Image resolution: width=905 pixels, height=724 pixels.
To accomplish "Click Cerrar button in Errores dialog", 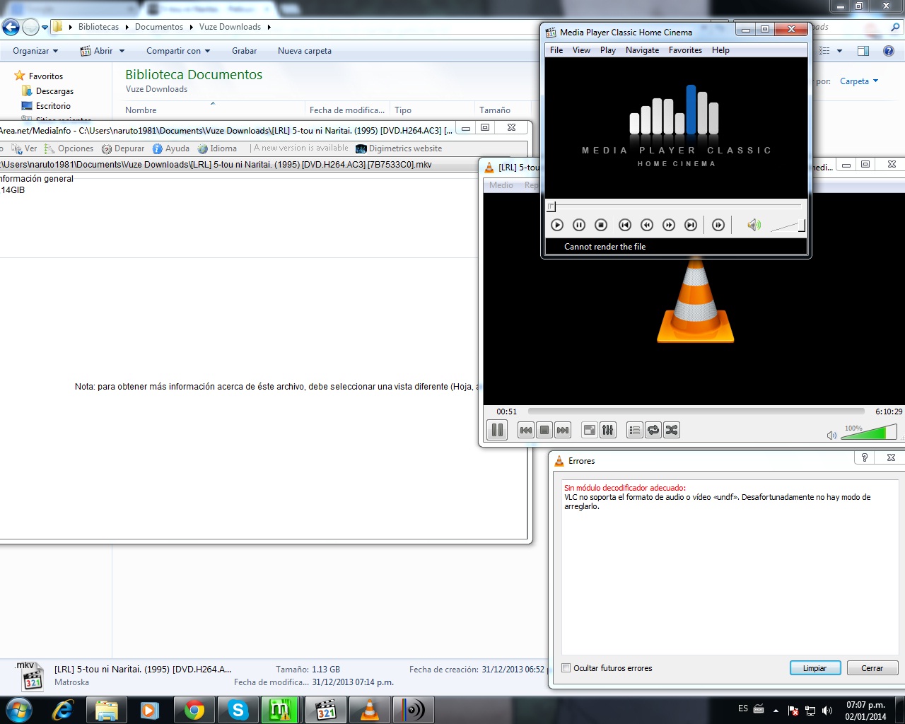I will 872,668.
